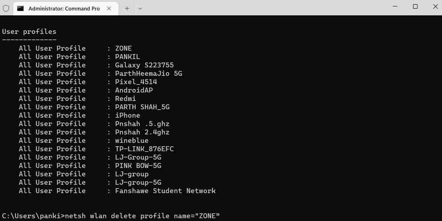
Task: Click the Pixel_4514 profile entry
Action: (x=136, y=82)
